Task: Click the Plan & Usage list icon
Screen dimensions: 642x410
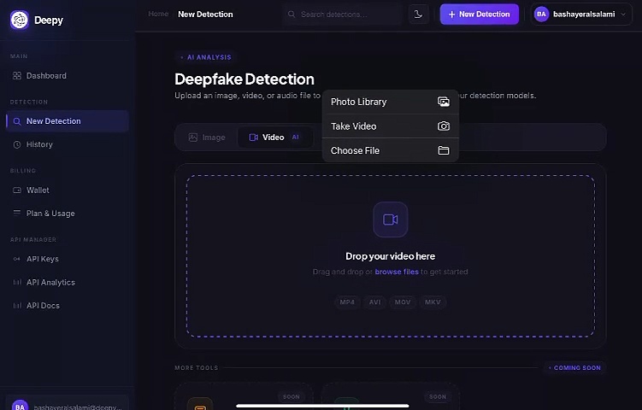Action: tap(17, 213)
